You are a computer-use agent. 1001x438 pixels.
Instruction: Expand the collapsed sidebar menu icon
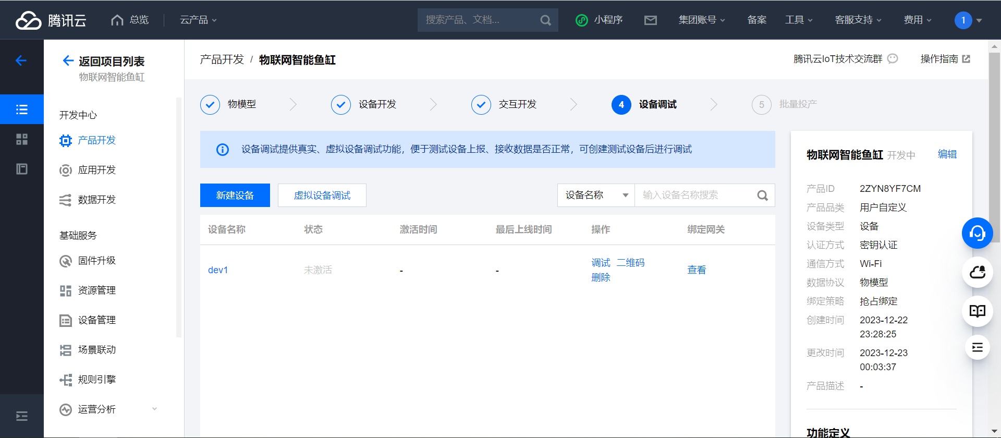(21, 416)
